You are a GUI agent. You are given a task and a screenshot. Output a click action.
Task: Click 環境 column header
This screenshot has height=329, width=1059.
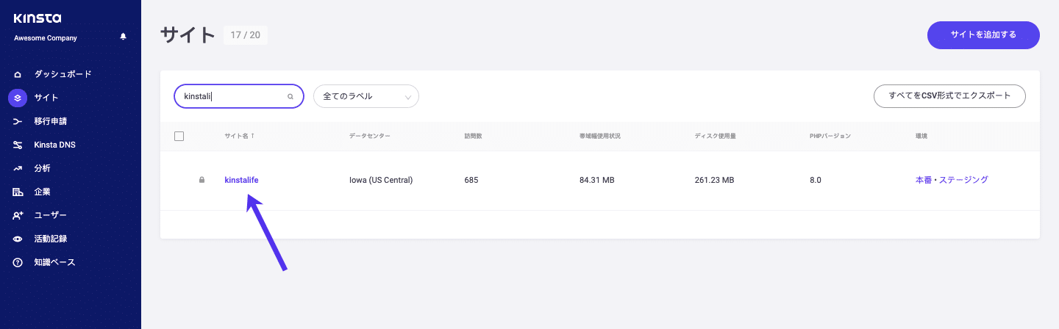click(x=922, y=136)
